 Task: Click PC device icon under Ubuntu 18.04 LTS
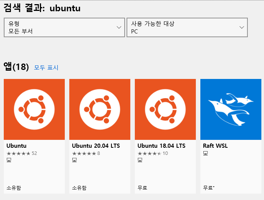click(140, 160)
